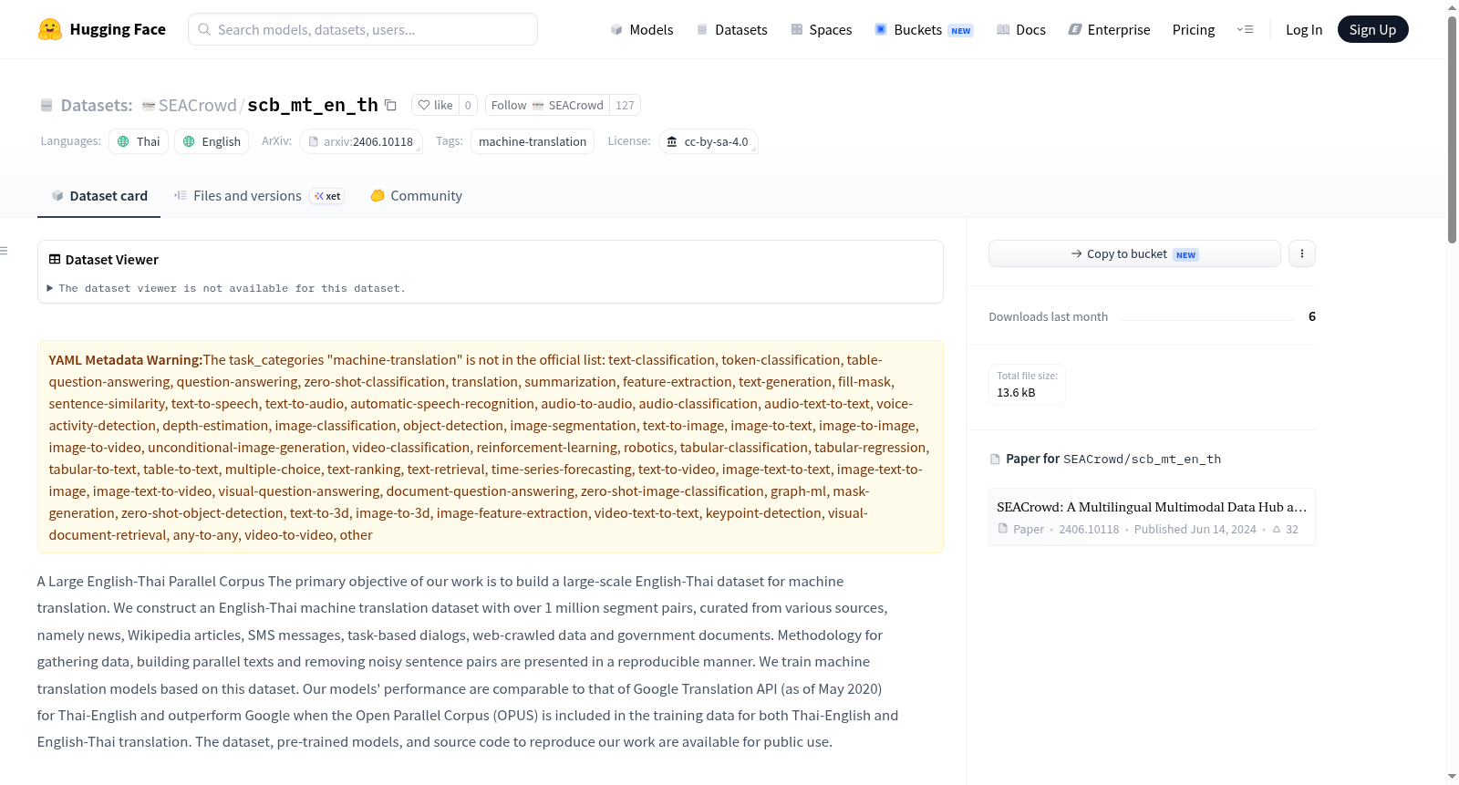Like the dataset using the heart button
Image resolution: width=1459 pixels, height=785 pixels.
pyautogui.click(x=435, y=105)
